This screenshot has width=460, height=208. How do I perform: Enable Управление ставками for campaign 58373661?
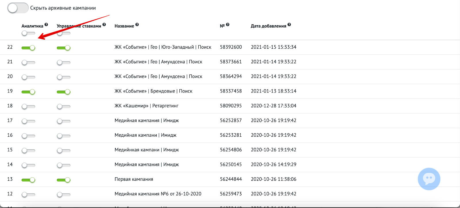pos(64,62)
